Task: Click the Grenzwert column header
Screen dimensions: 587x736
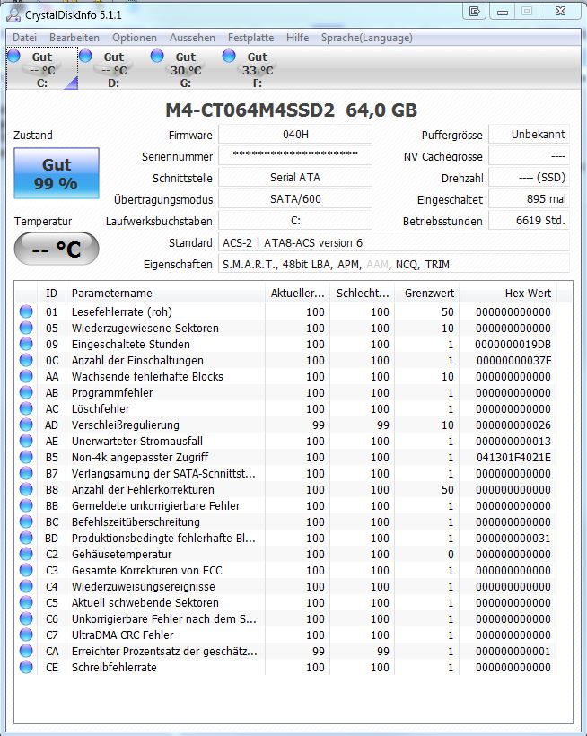Action: (427, 294)
